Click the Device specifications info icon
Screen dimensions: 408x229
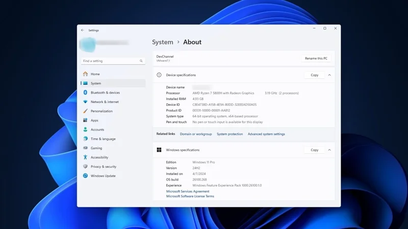point(159,75)
